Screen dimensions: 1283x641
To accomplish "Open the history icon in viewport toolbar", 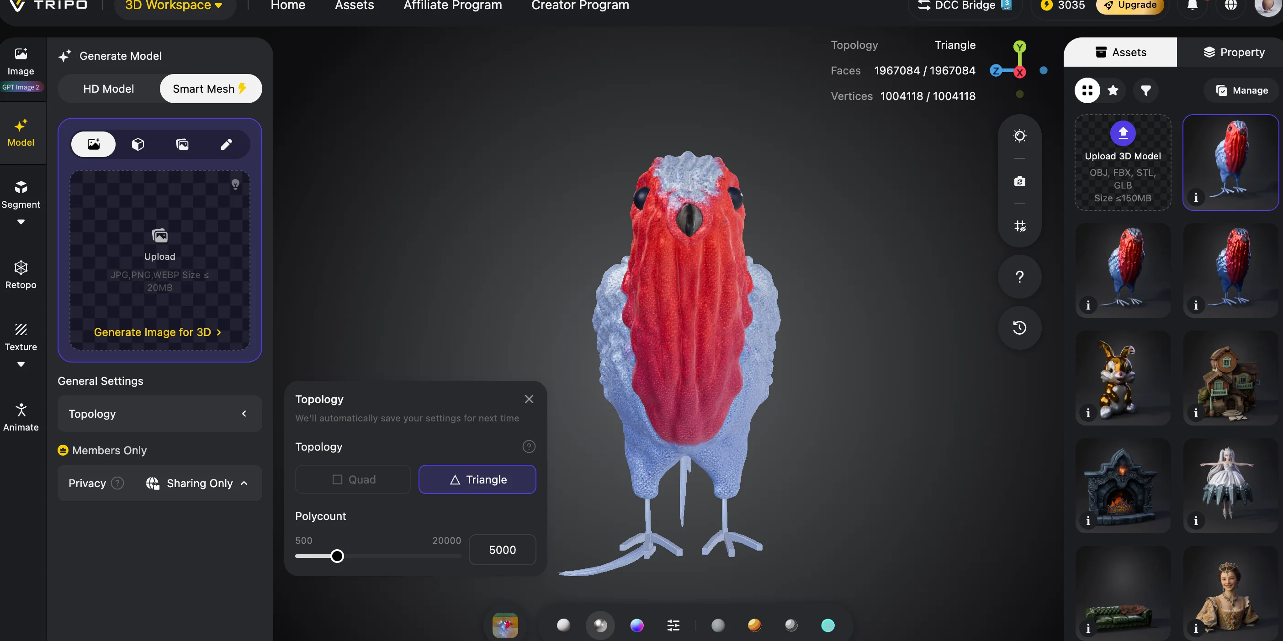I will click(x=1019, y=327).
